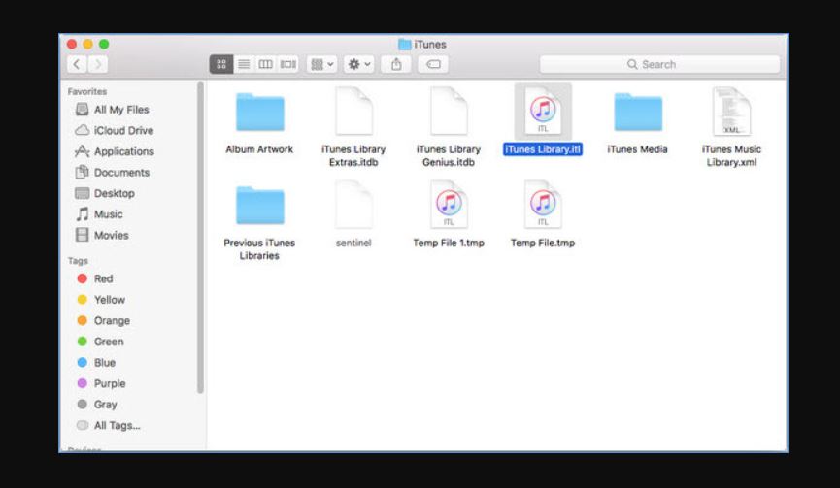
Task: Open iCloud Drive in sidebar
Action: [115, 131]
